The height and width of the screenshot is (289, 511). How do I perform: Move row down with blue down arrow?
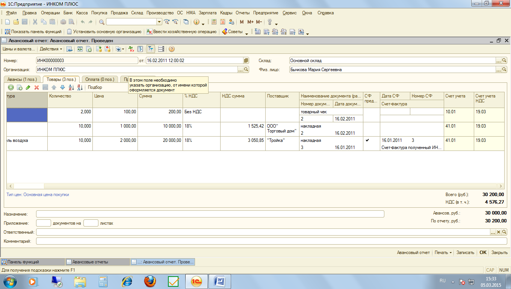point(63,87)
